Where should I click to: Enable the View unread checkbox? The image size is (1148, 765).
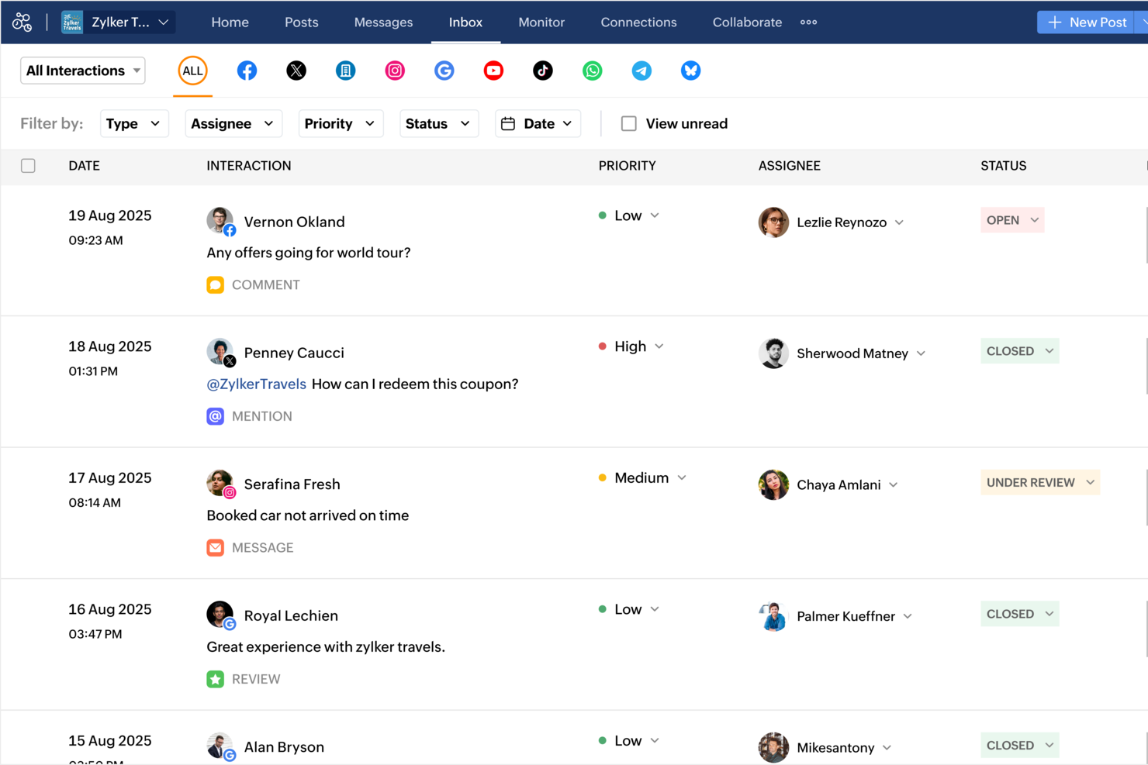click(629, 123)
